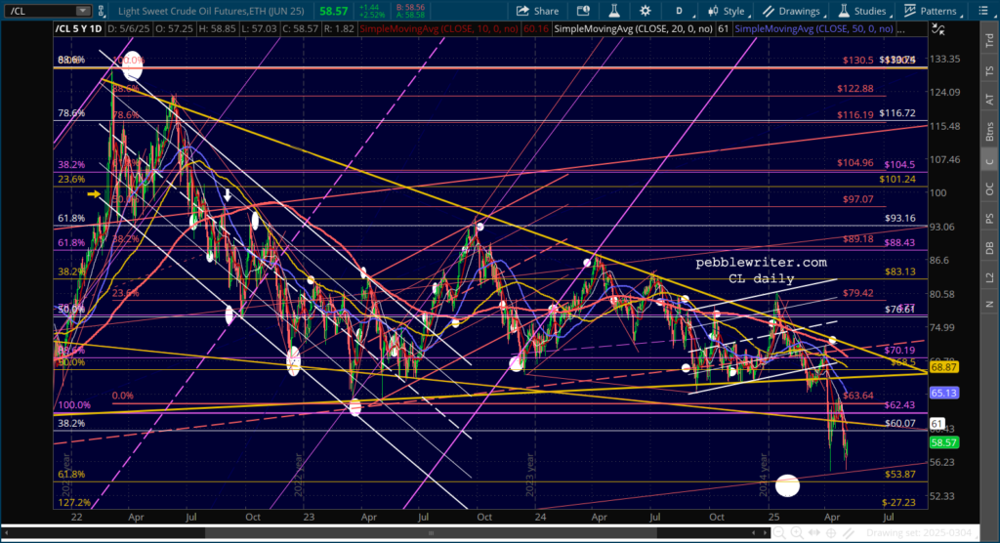The height and width of the screenshot is (543, 1000).
Task: Open the flask thinkScript icon
Action: (x=614, y=11)
